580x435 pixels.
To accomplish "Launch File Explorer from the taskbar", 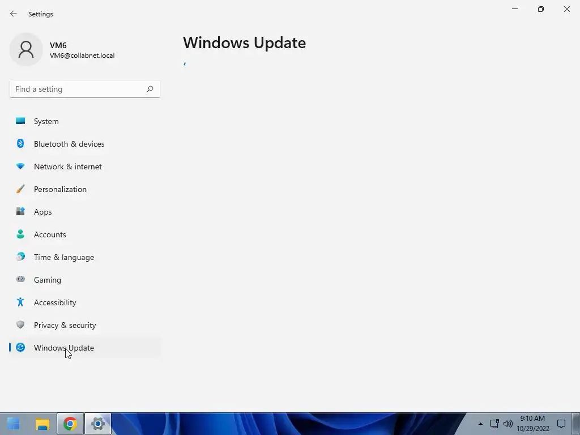I will pyautogui.click(x=42, y=424).
